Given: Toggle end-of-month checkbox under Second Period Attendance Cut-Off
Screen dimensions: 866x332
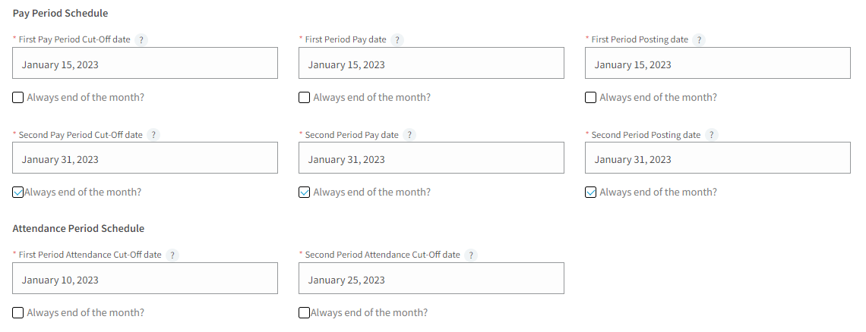Looking at the screenshot, I should tap(305, 313).
